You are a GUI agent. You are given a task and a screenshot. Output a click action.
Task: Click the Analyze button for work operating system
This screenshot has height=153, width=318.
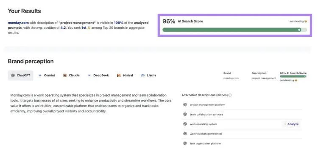(x=291, y=124)
